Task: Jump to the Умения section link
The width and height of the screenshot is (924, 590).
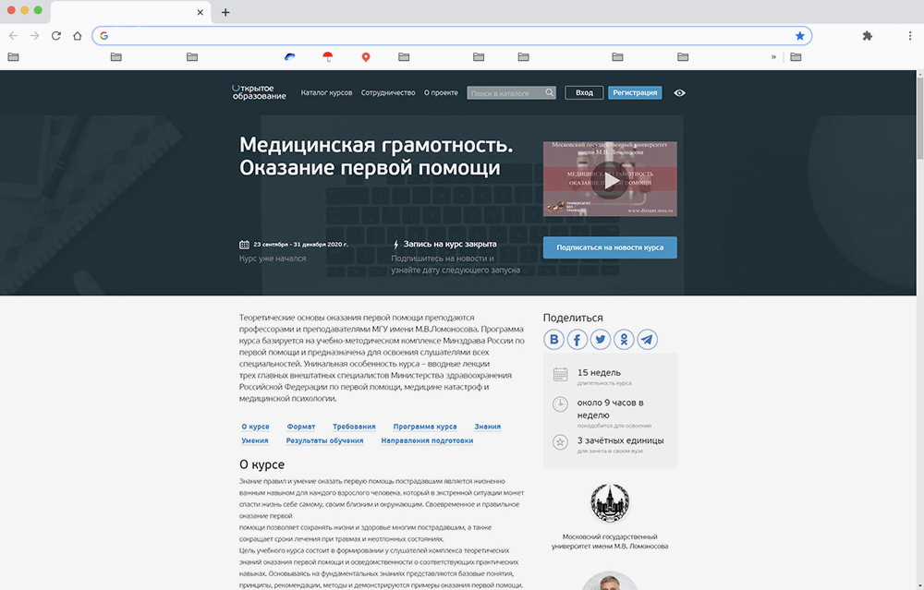Action: (255, 441)
